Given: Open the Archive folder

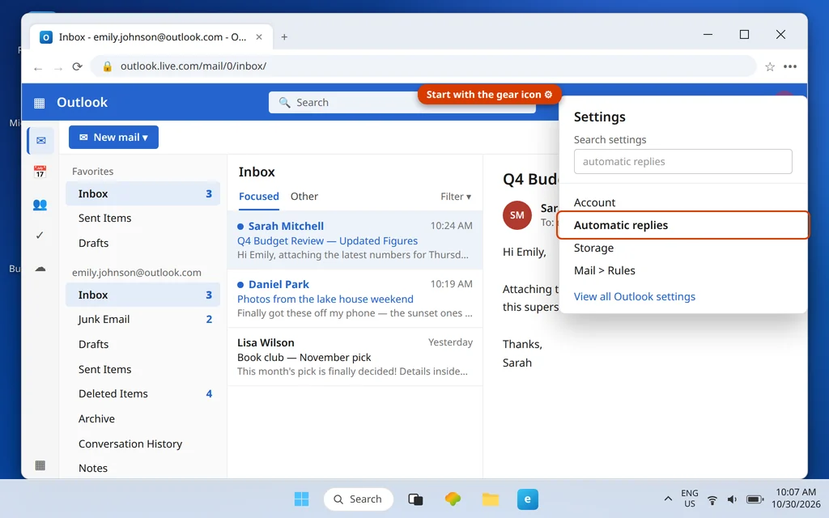Looking at the screenshot, I should pos(142,418).
